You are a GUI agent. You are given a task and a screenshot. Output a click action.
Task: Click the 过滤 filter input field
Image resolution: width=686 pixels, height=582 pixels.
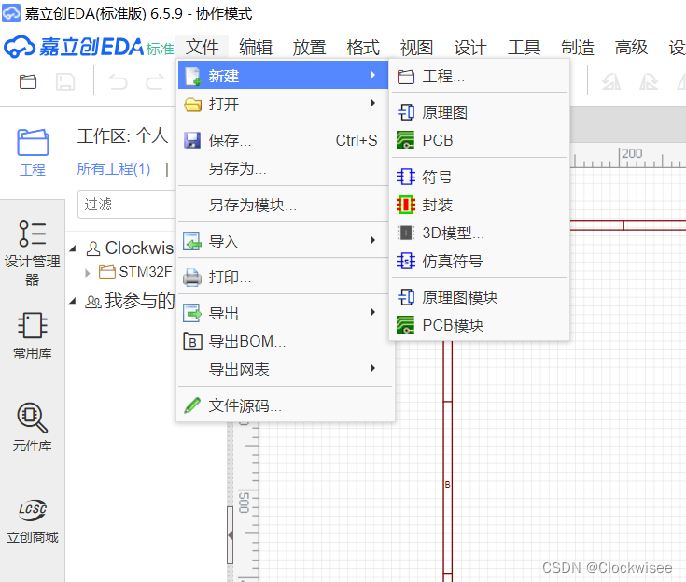pyautogui.click(x=126, y=204)
